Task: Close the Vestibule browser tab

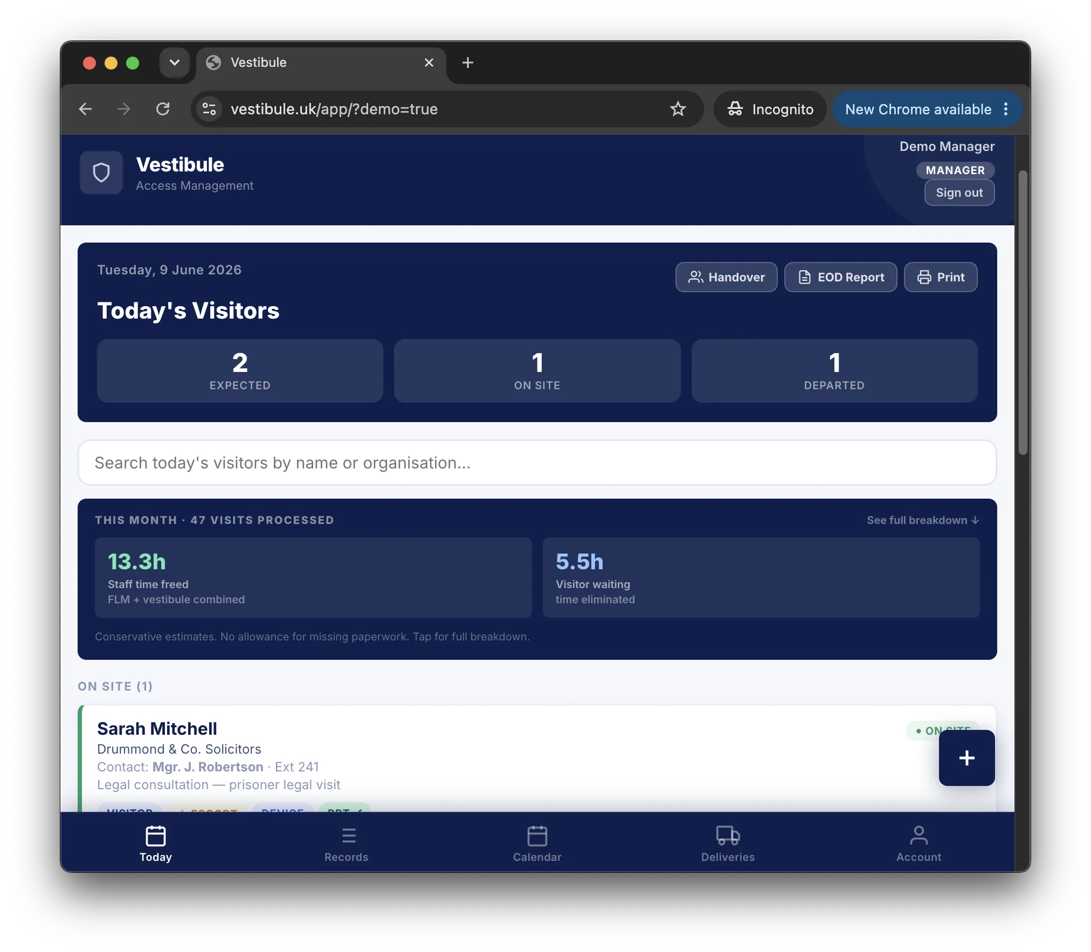Action: tap(429, 63)
